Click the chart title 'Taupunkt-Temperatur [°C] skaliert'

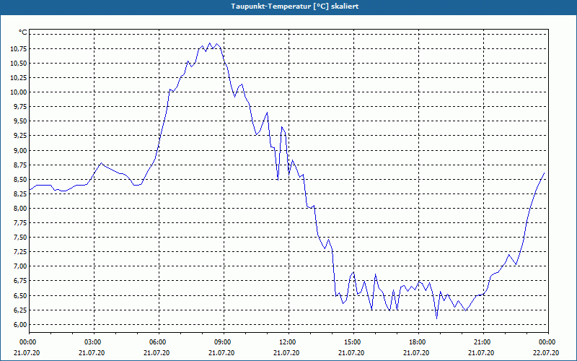pyautogui.click(x=295, y=6)
